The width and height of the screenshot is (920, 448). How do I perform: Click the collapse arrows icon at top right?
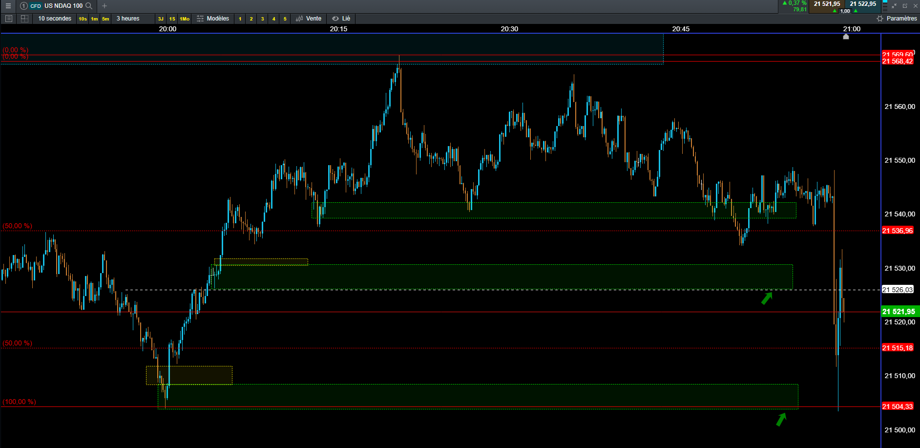(894, 6)
